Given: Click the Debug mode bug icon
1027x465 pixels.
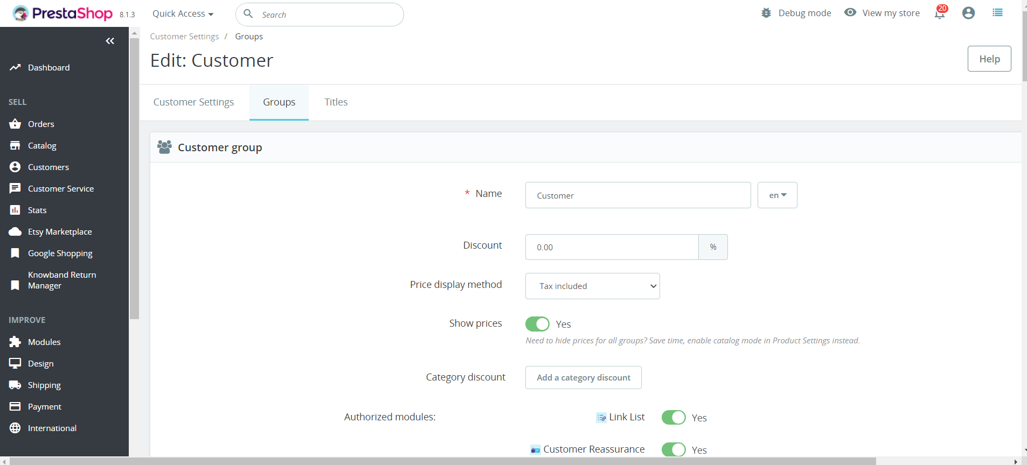Looking at the screenshot, I should click(766, 13).
